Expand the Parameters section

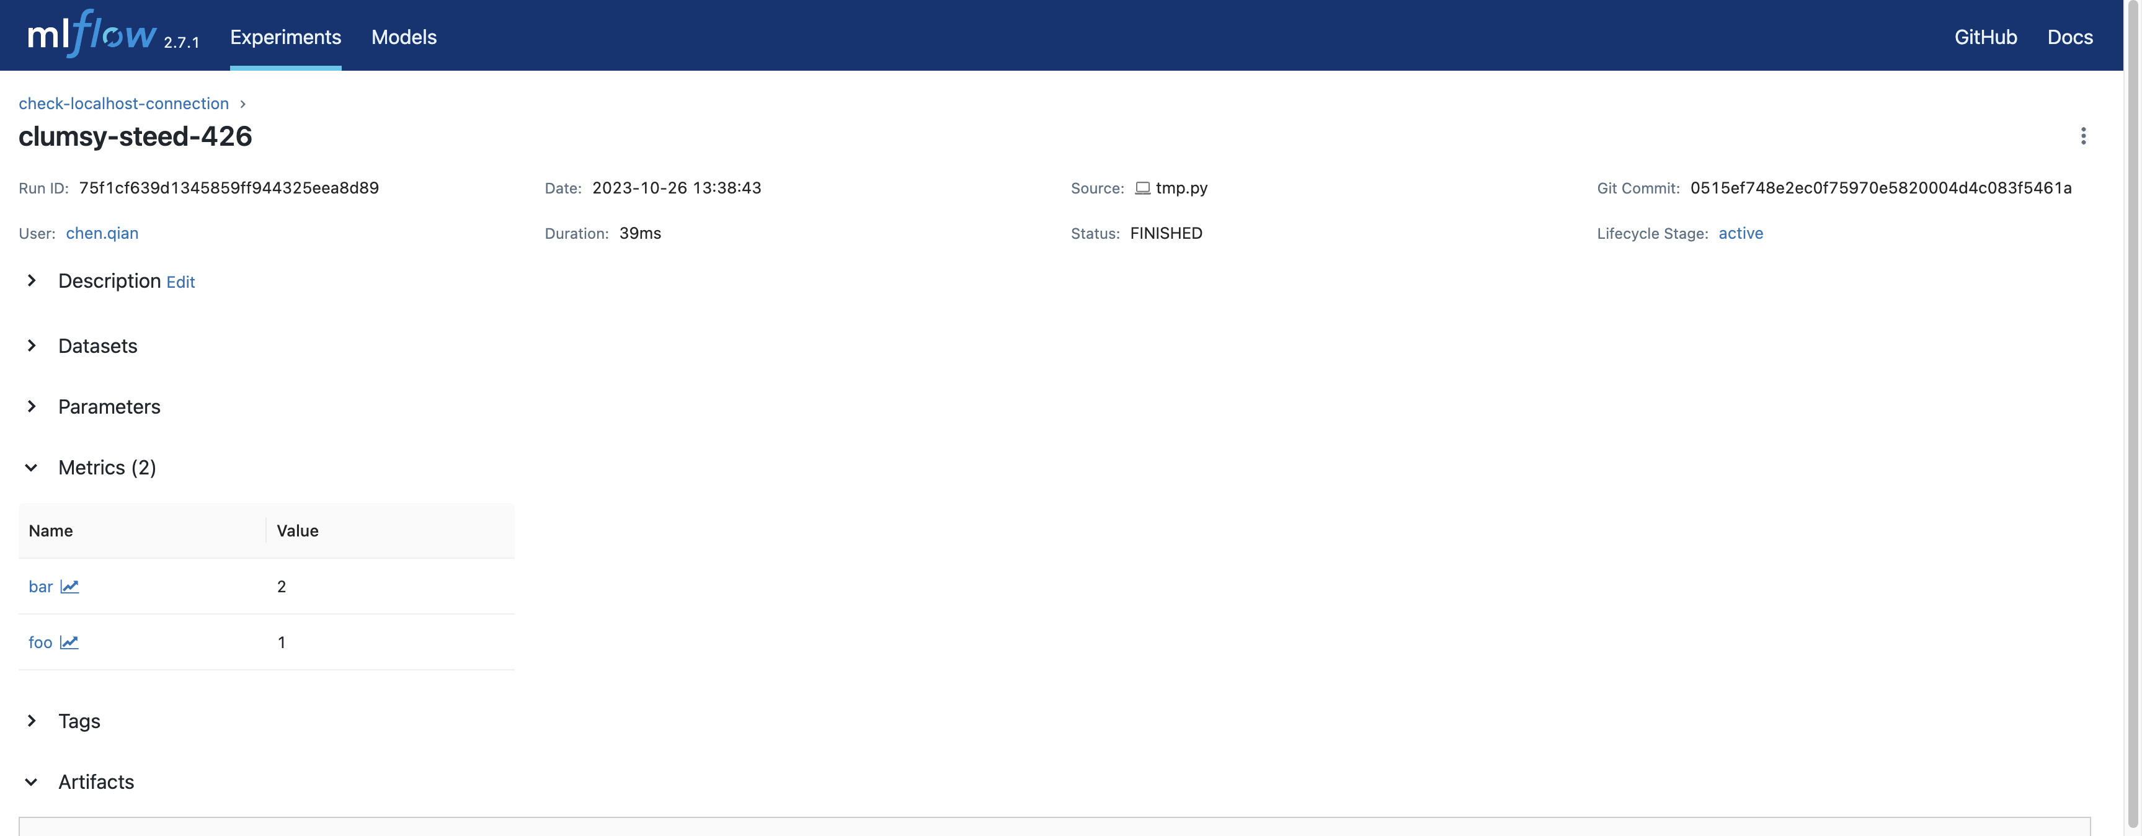click(x=32, y=407)
